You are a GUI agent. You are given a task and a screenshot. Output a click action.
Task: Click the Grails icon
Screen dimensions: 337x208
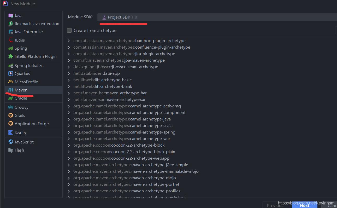[11, 115]
